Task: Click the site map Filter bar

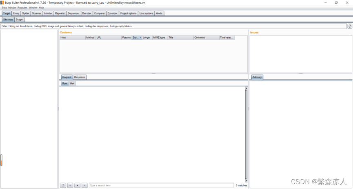Action: coord(173,26)
